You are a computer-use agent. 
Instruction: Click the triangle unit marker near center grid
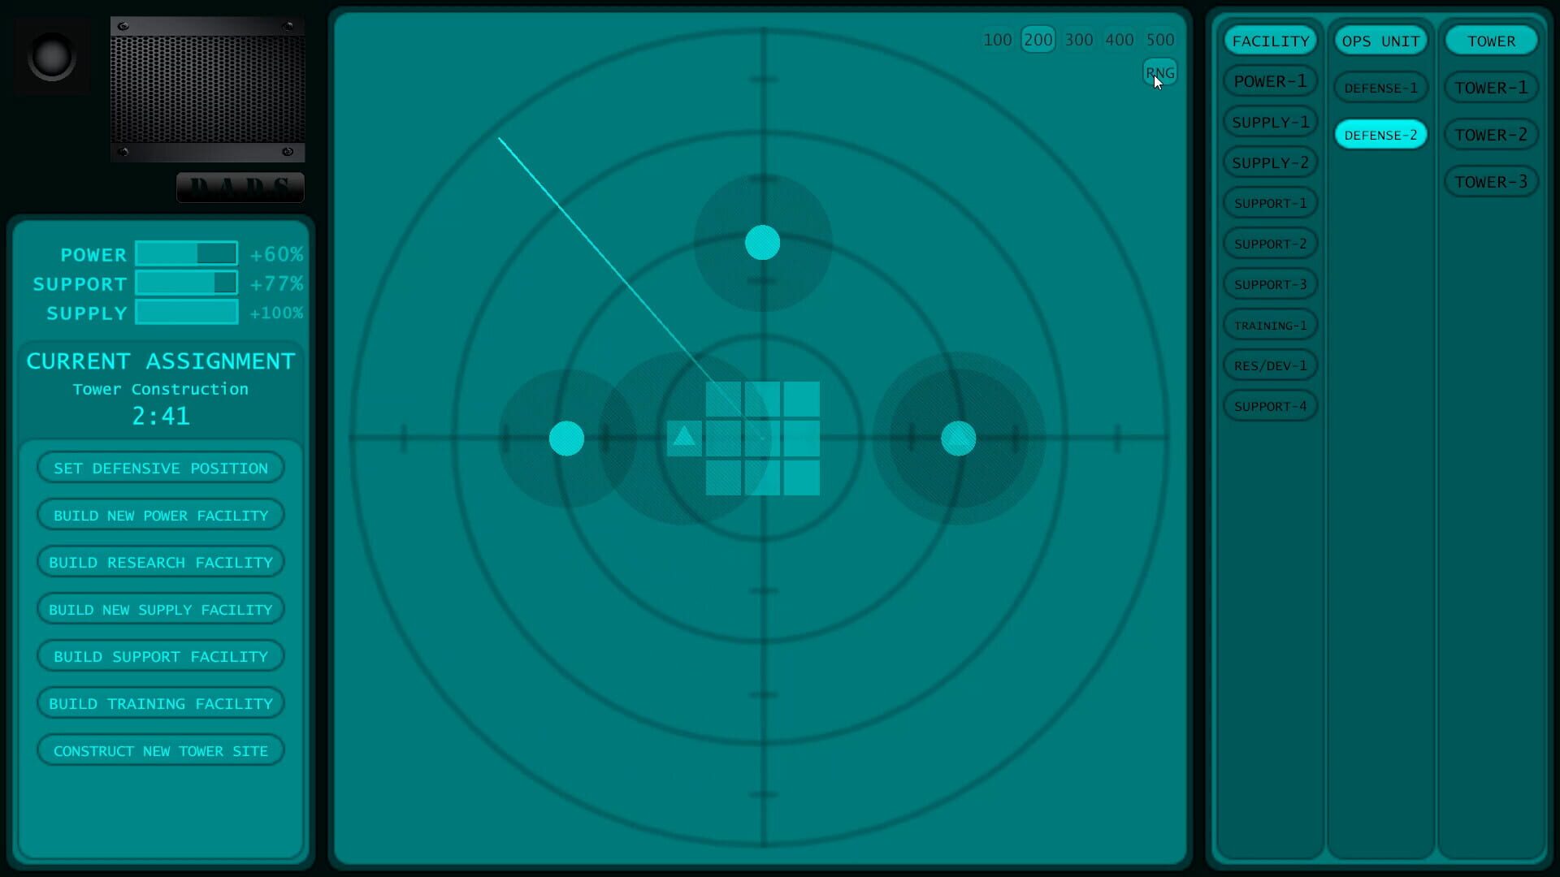click(x=682, y=438)
